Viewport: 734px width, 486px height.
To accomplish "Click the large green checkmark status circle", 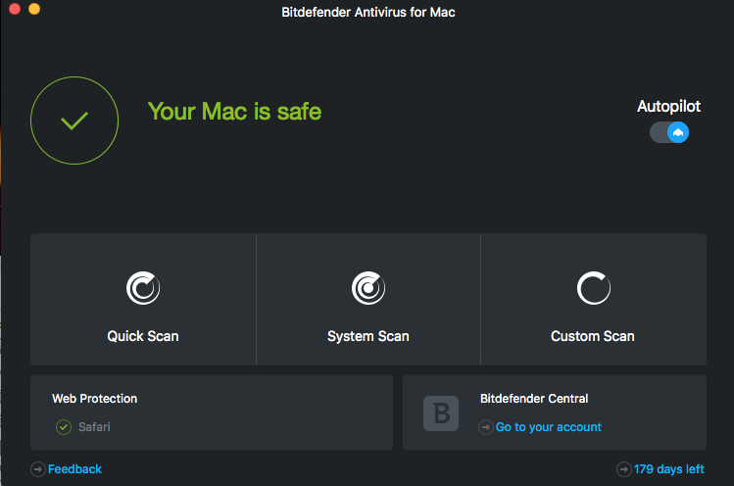I will click(x=74, y=121).
